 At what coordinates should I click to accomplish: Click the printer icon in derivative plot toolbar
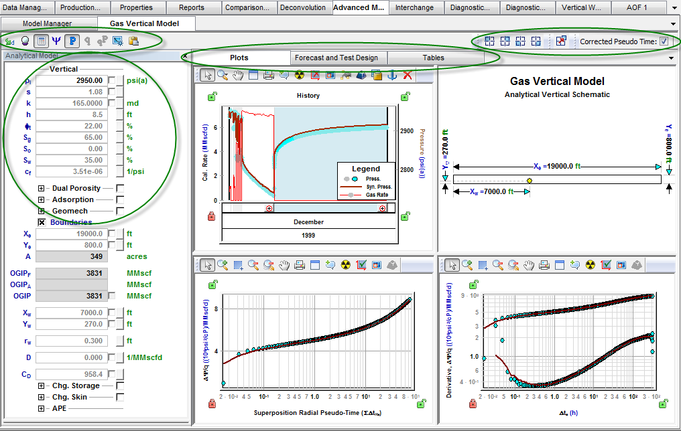tap(544, 265)
